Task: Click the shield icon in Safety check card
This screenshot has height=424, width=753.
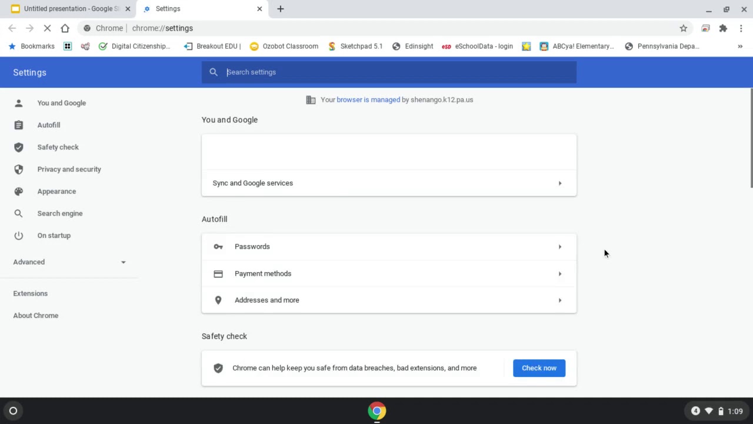Action: 218,368
